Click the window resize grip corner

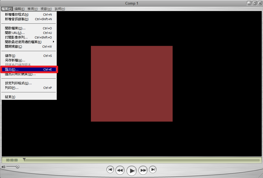(x=261, y=176)
